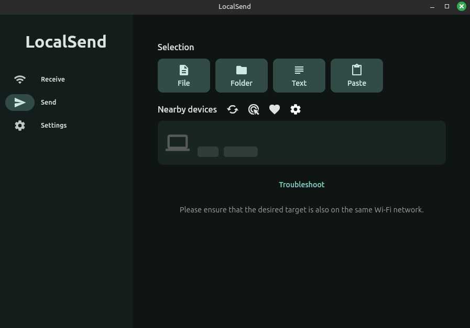Minimize the LocalSend window

click(432, 7)
